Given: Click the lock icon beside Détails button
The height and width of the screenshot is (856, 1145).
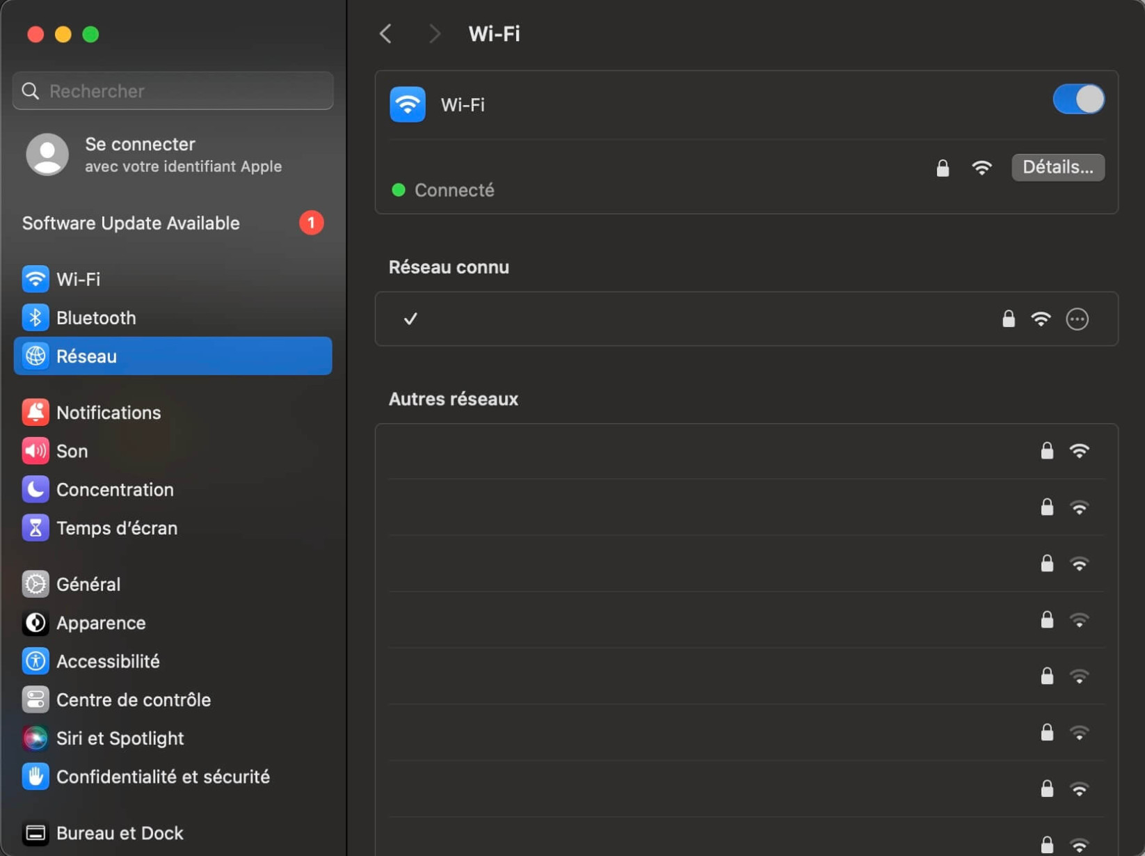Looking at the screenshot, I should [943, 168].
